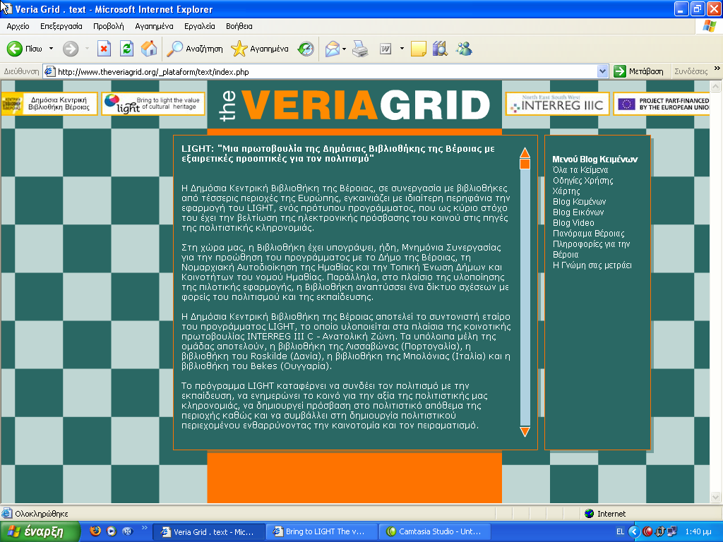Image resolution: width=723 pixels, height=542 pixels.
Task: Open the Back history dropdown arrow
Action: 51,49
